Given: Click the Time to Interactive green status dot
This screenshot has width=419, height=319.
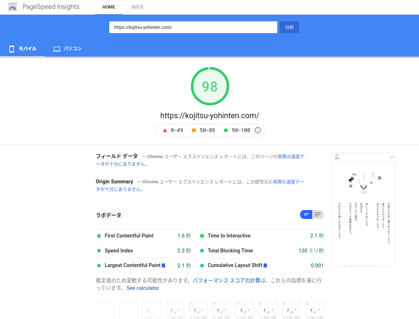Looking at the screenshot, I should [202, 236].
